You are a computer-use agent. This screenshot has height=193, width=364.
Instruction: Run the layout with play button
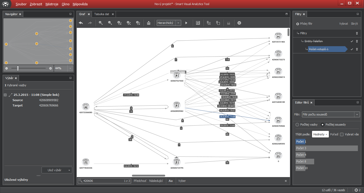point(186,23)
